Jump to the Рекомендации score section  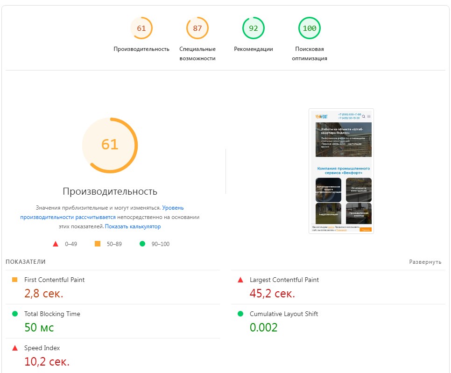click(x=253, y=28)
